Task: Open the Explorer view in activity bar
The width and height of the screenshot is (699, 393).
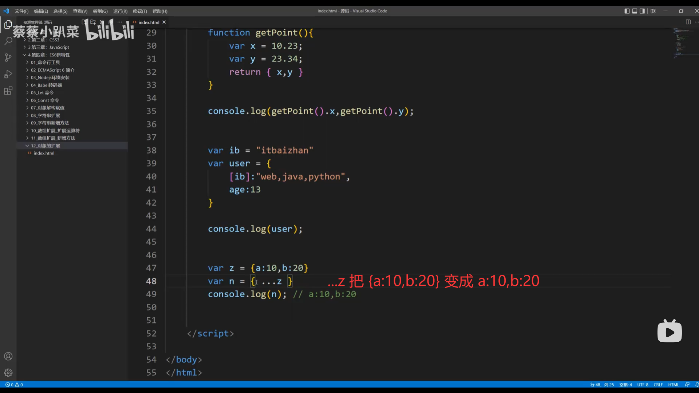Action: pyautogui.click(x=8, y=24)
